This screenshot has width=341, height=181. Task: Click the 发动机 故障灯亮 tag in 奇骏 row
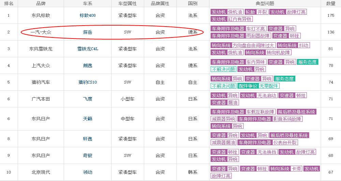[x=297, y=152]
